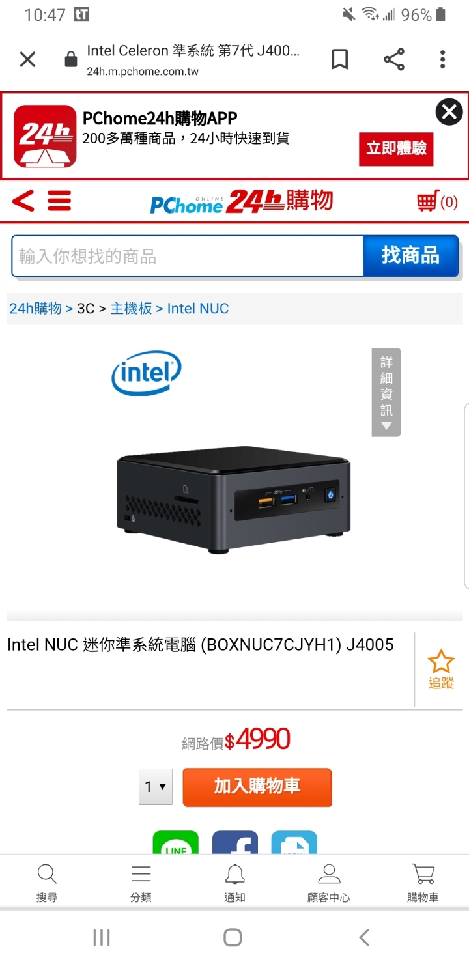
Task: Focus the product search input field
Action: [188, 257]
